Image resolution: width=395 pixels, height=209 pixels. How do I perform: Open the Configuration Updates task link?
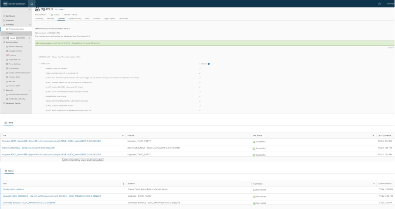pyautogui.click(x=13, y=189)
